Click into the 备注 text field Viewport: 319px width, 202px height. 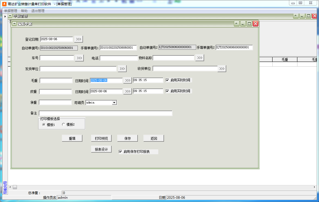tap(105, 113)
